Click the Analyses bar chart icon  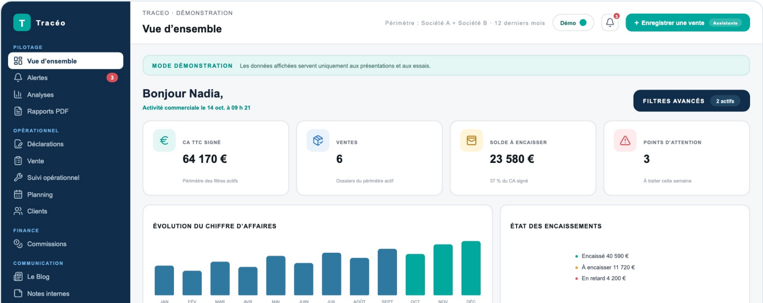(18, 94)
